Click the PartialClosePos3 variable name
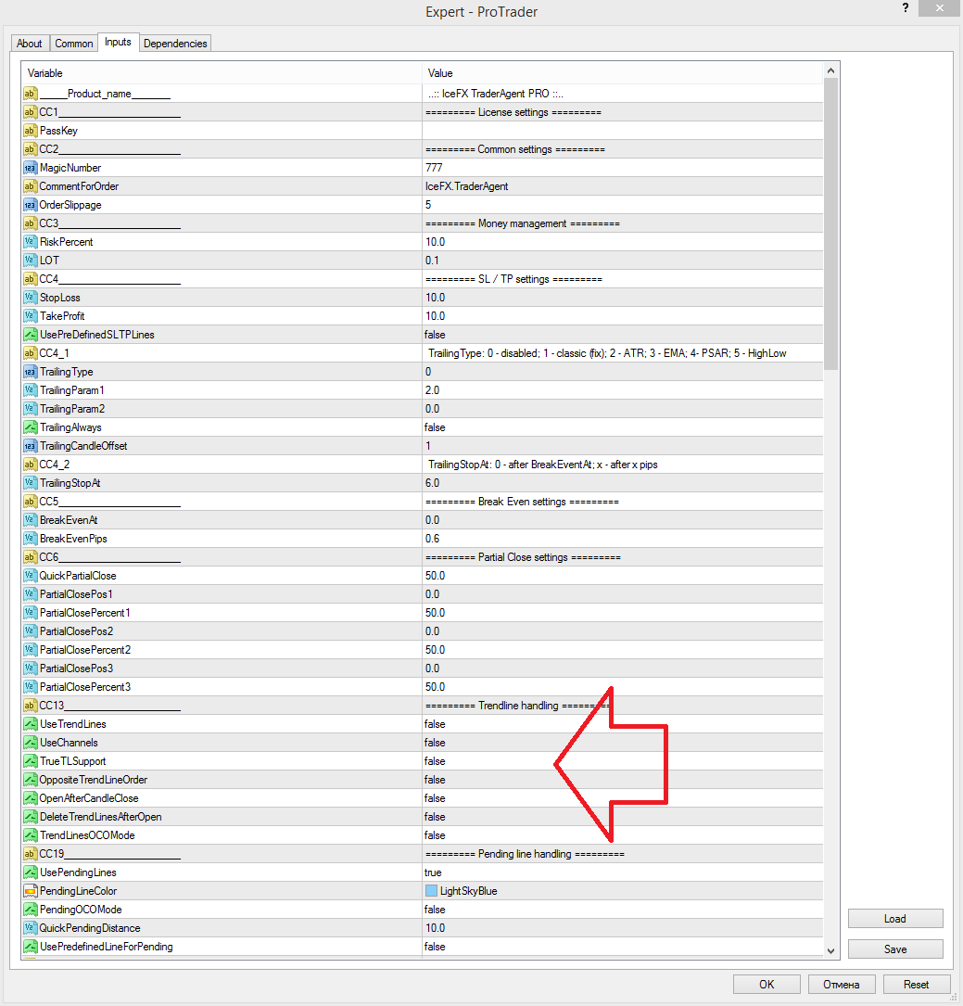963x1006 pixels. [x=76, y=669]
